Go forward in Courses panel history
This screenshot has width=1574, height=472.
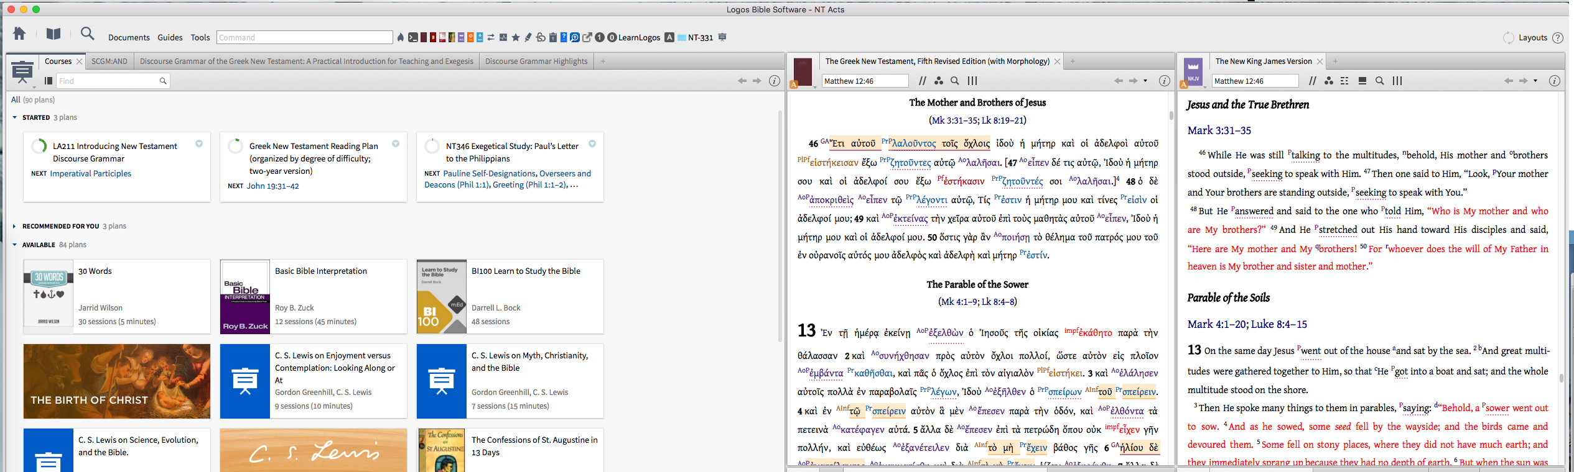coord(757,81)
